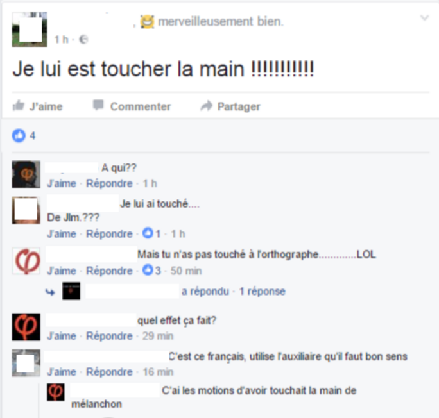Click the thumbs-up J'aime icon under post
Image resolution: width=439 pixels, height=418 pixels.
[x=19, y=106]
